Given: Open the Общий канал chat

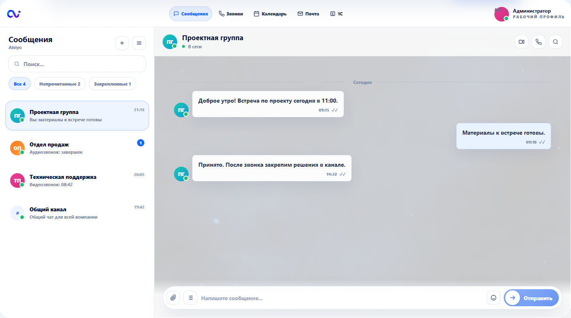Looking at the screenshot, I should (77, 213).
